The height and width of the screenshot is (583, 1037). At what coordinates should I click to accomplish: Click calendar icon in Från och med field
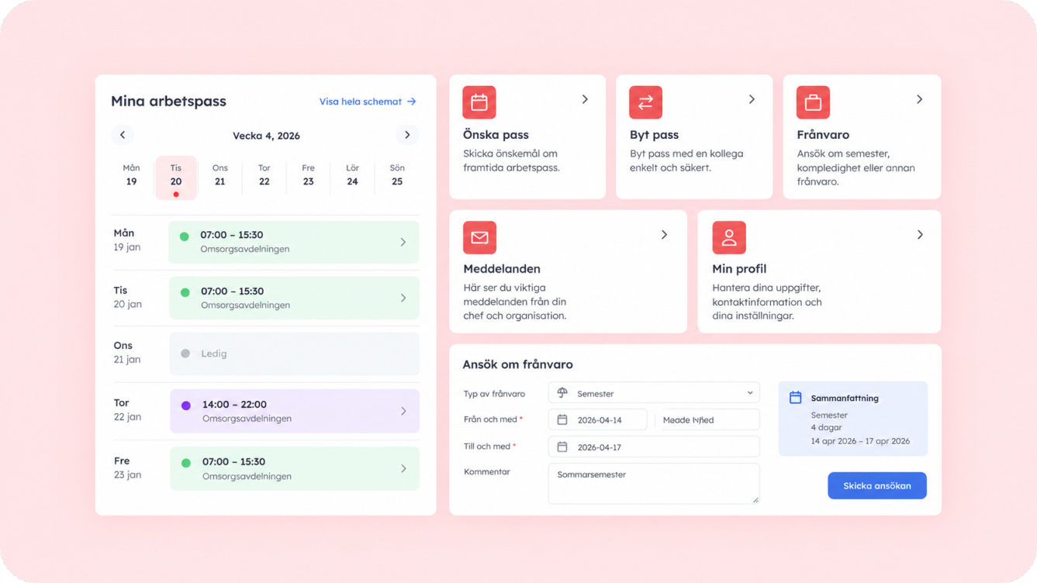coord(562,419)
